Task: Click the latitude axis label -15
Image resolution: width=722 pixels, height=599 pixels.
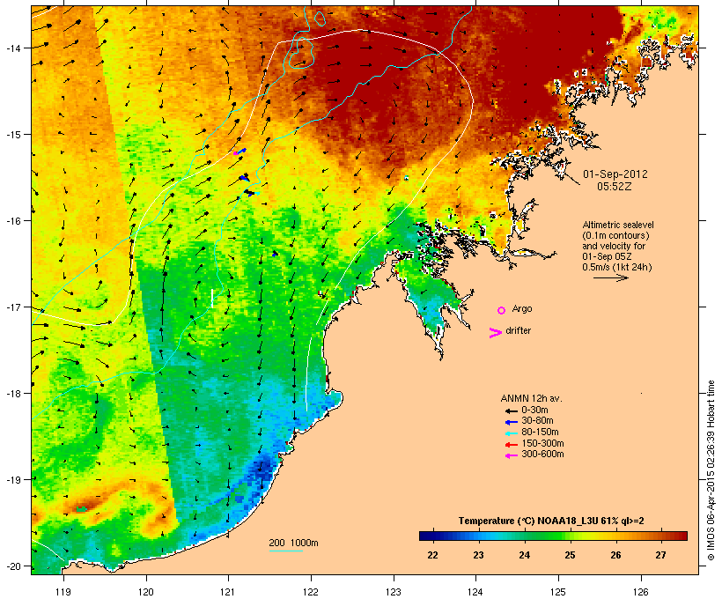Action: [x=12, y=135]
